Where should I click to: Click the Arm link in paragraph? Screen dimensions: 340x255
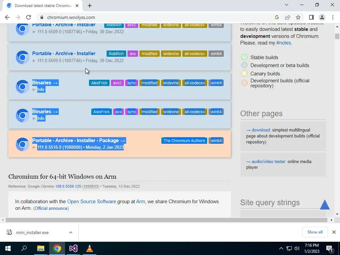click(140, 202)
